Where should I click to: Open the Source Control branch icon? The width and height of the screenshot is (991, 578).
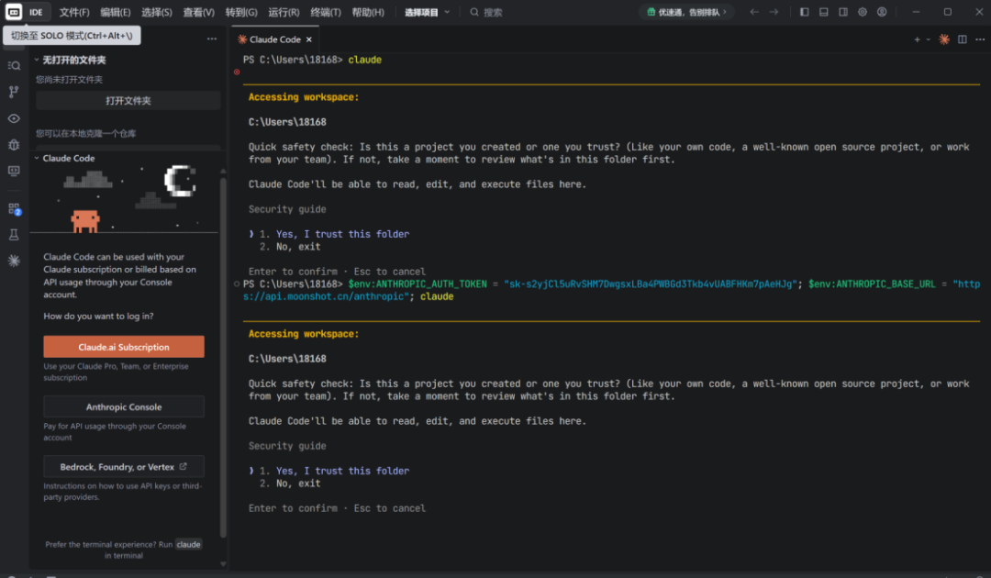[14, 92]
